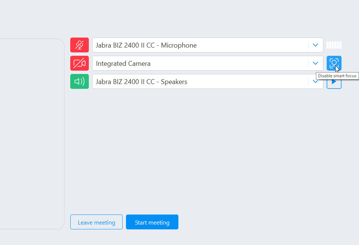Click the Start meeting button
359x245 pixels.
[152, 222]
